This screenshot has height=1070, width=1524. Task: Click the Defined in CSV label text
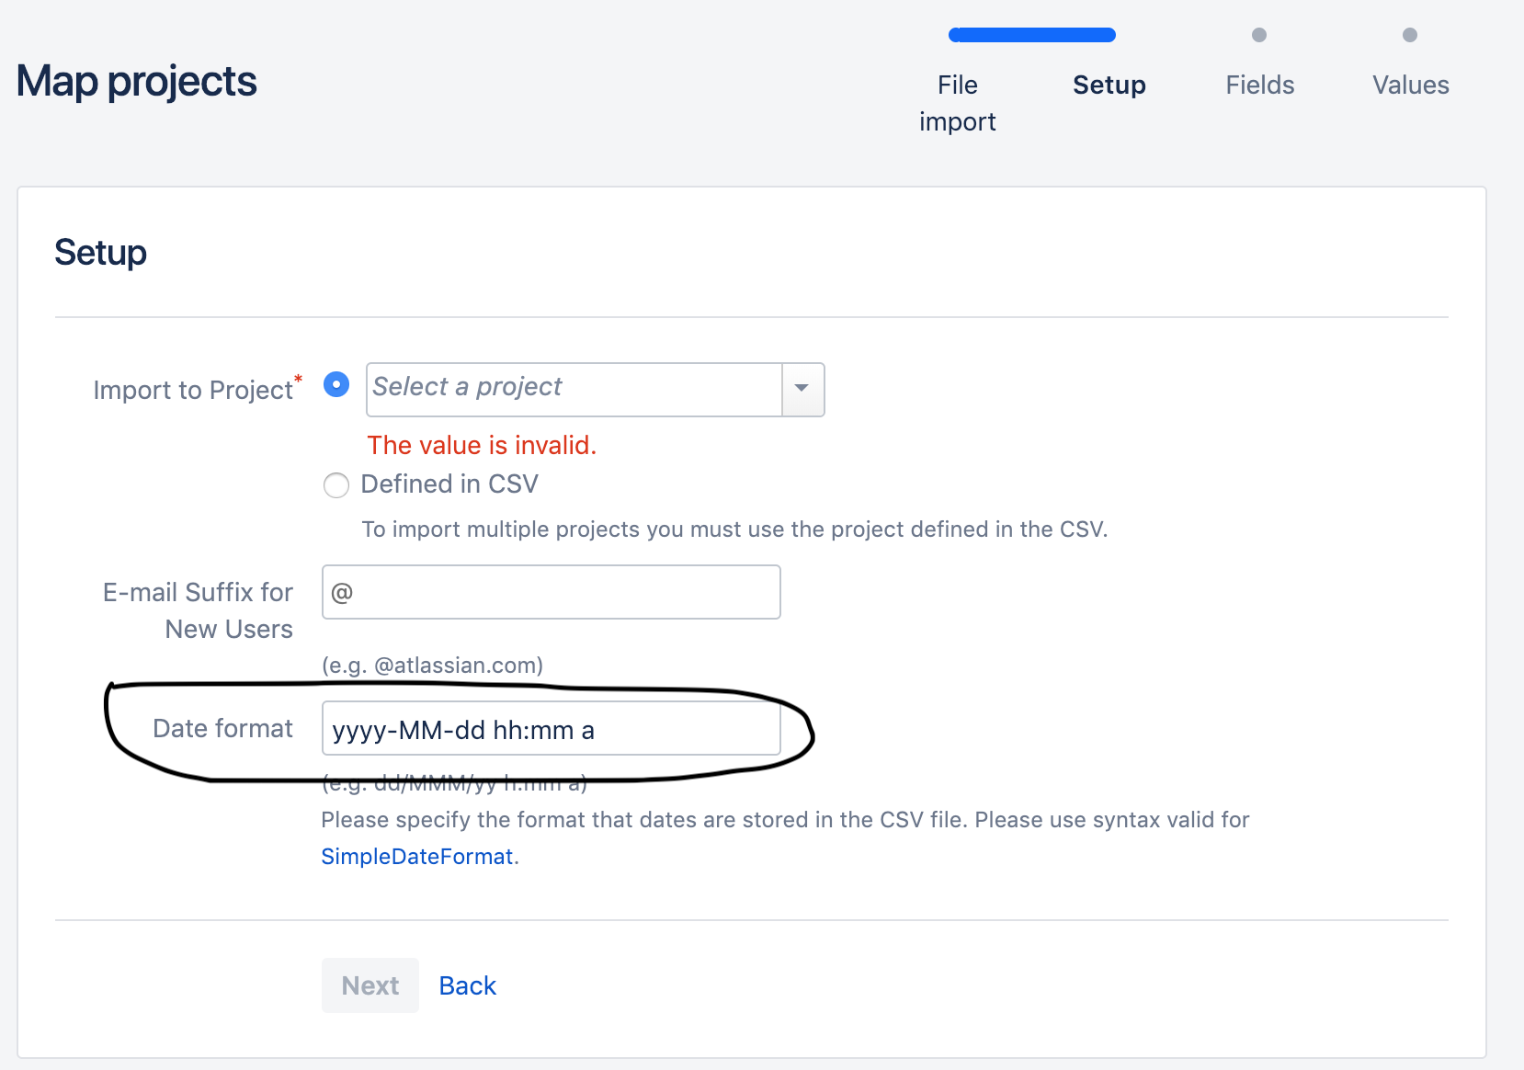click(449, 484)
